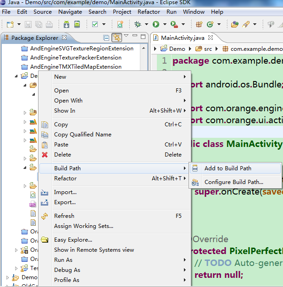
Task: Choose Refresh in context menu
Action: [114, 216]
